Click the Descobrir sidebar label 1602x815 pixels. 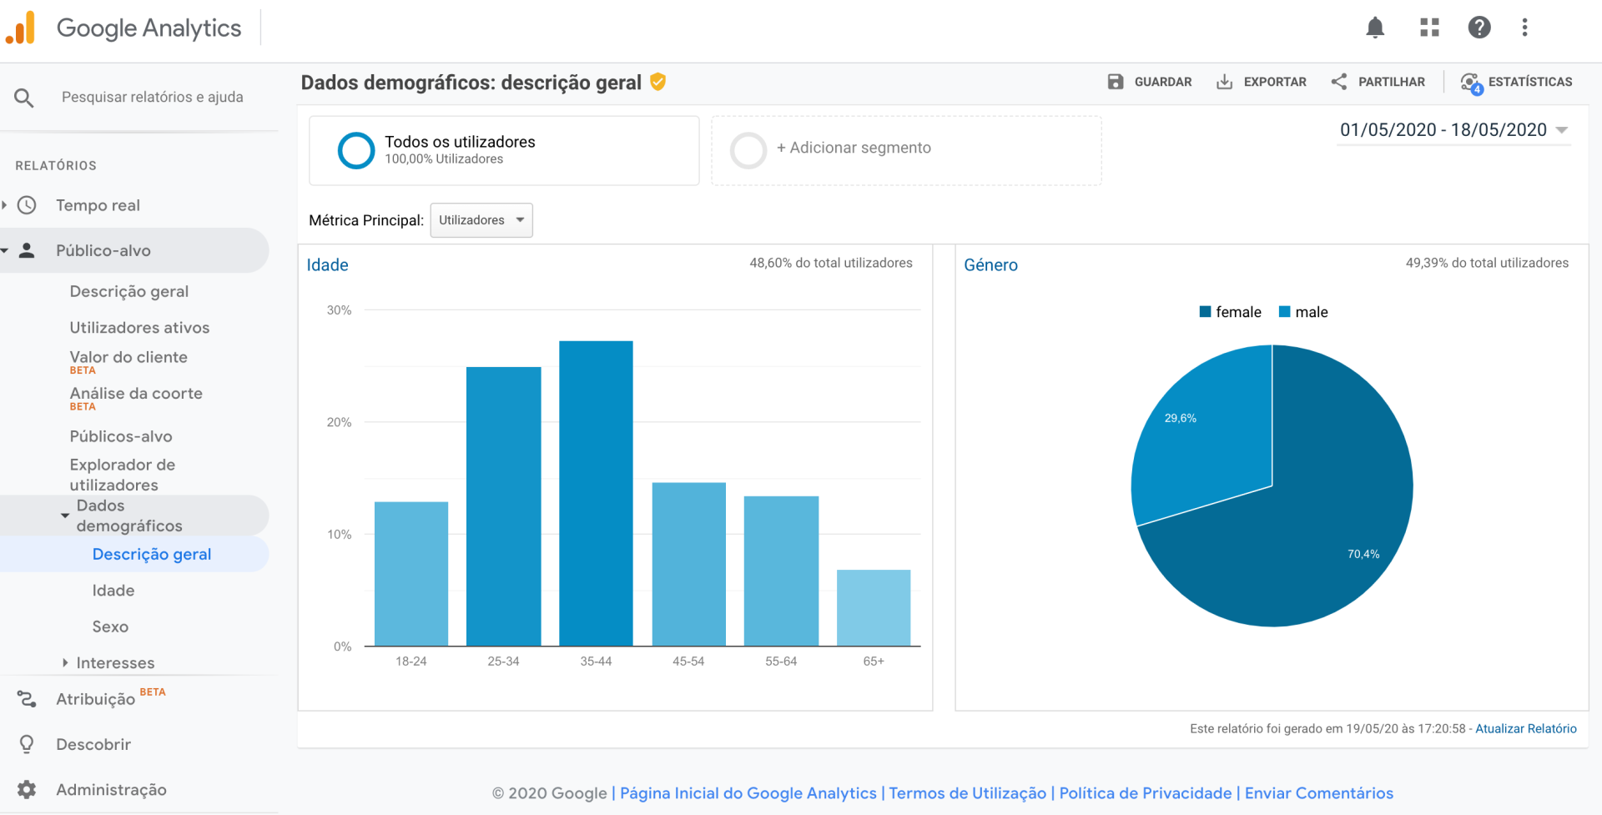pos(93,744)
